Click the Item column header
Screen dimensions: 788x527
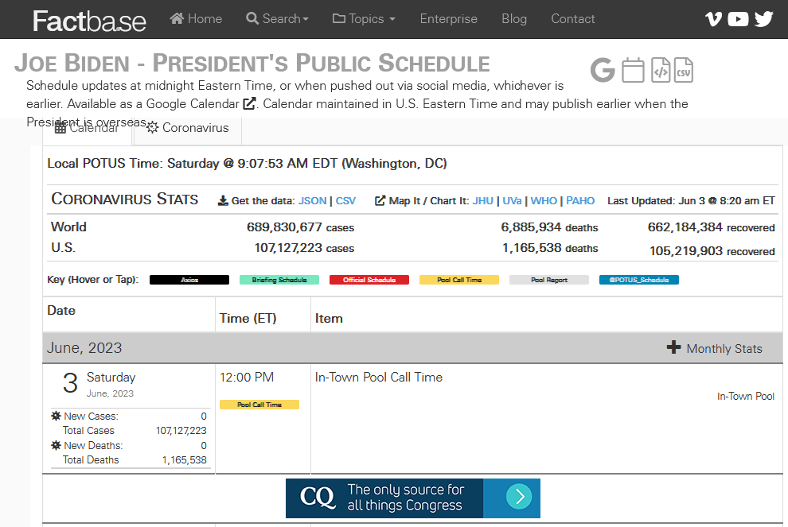(329, 318)
